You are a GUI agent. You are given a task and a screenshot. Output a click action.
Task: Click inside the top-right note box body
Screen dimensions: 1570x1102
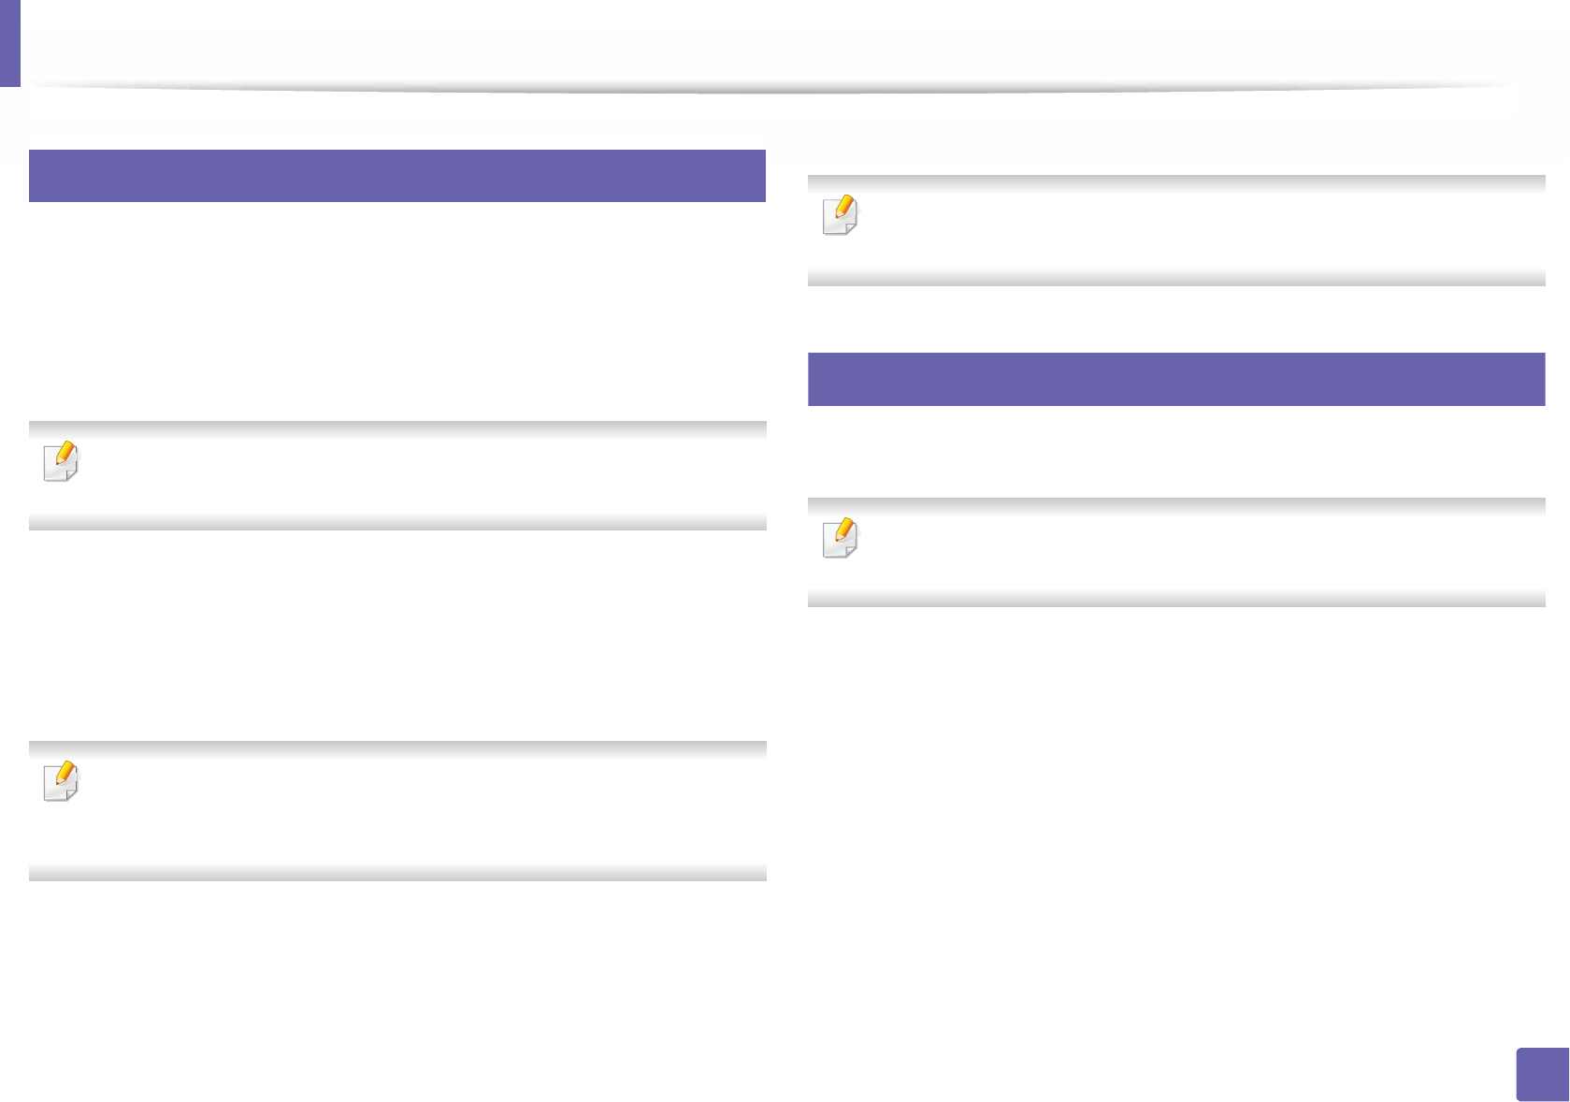(x=1197, y=230)
